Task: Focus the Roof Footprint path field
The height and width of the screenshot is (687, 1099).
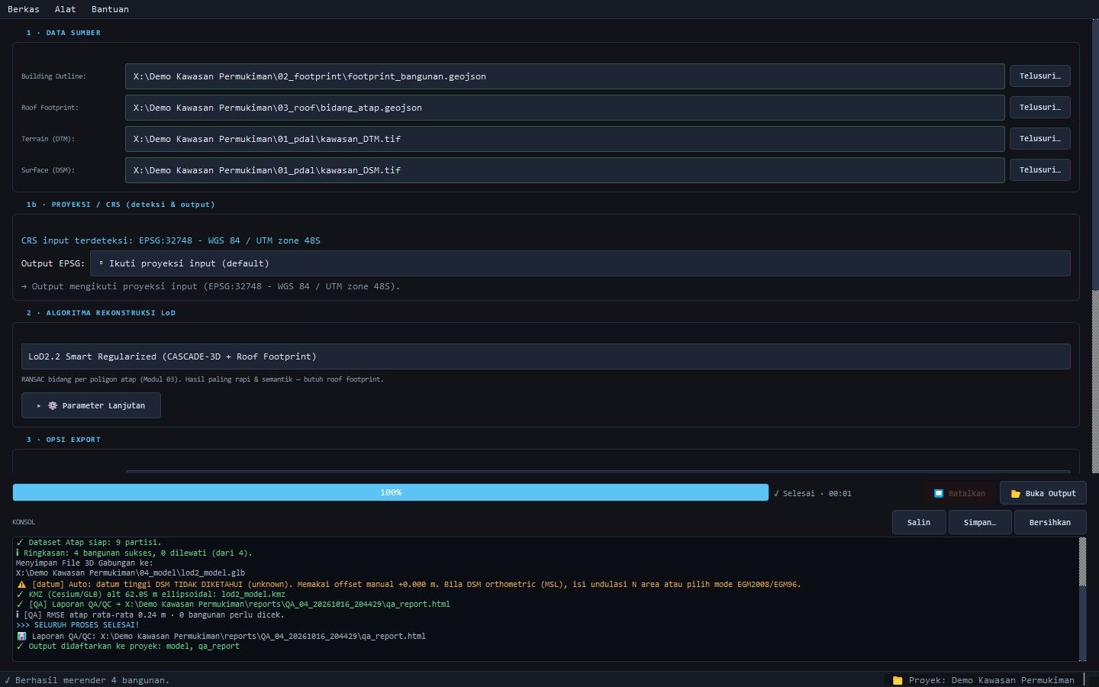Action: coord(565,108)
